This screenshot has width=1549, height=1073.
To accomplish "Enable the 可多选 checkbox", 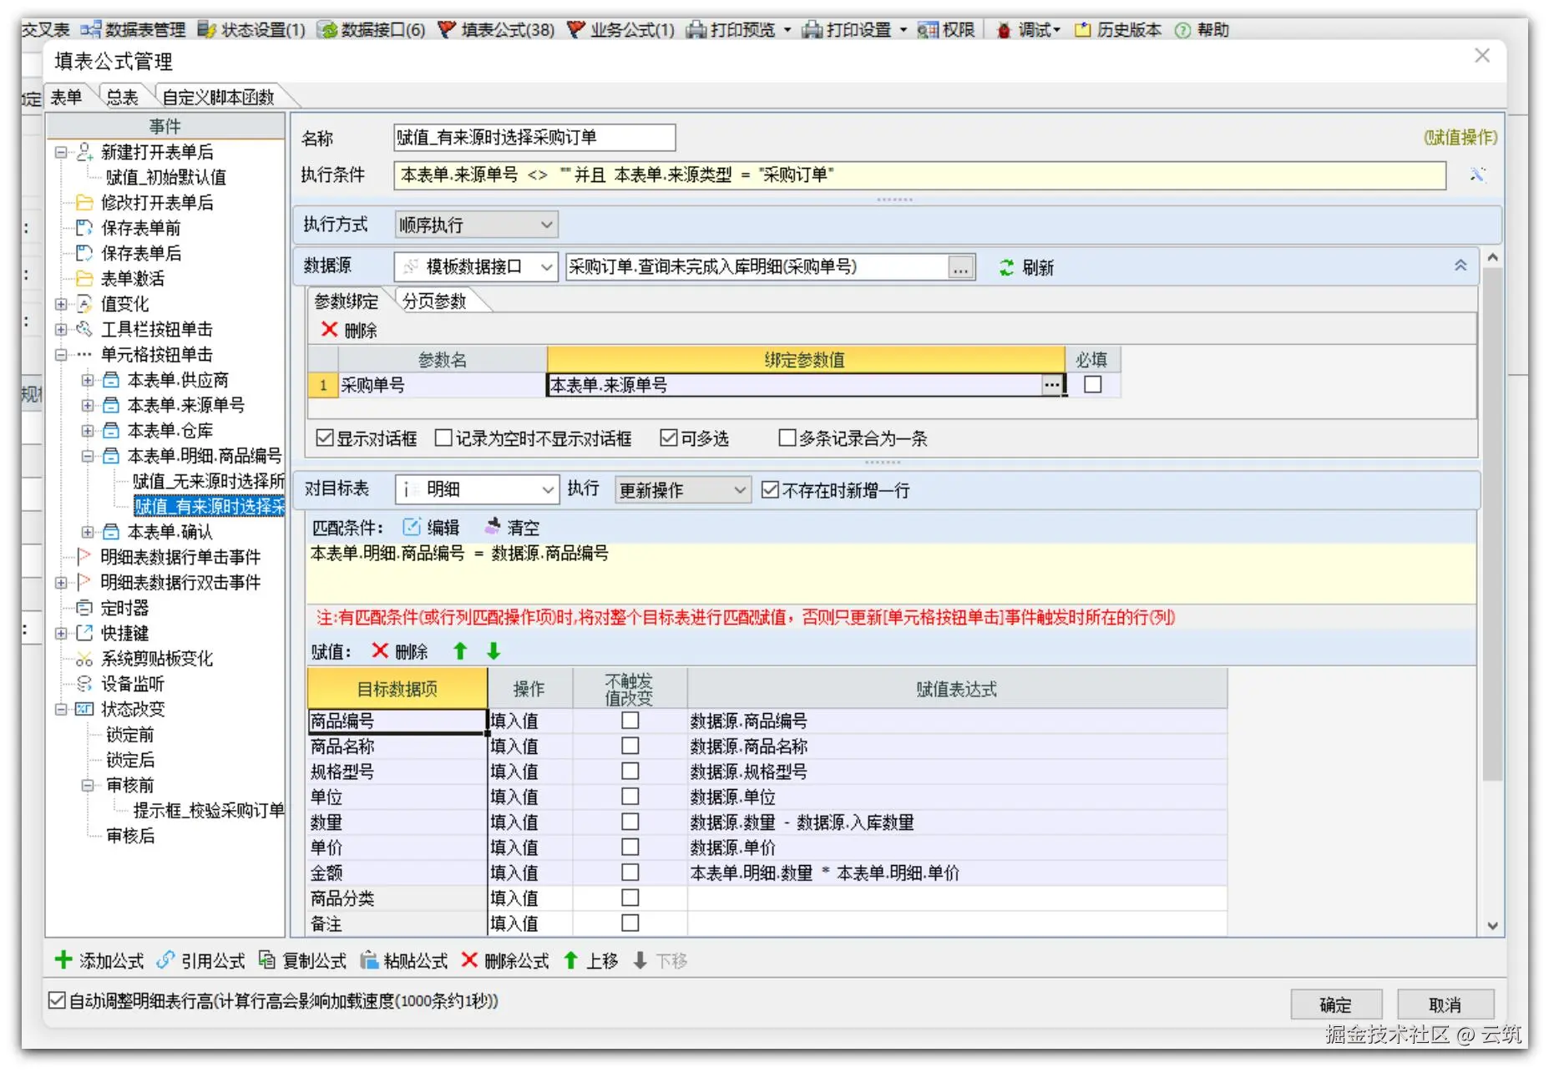I will (x=668, y=438).
